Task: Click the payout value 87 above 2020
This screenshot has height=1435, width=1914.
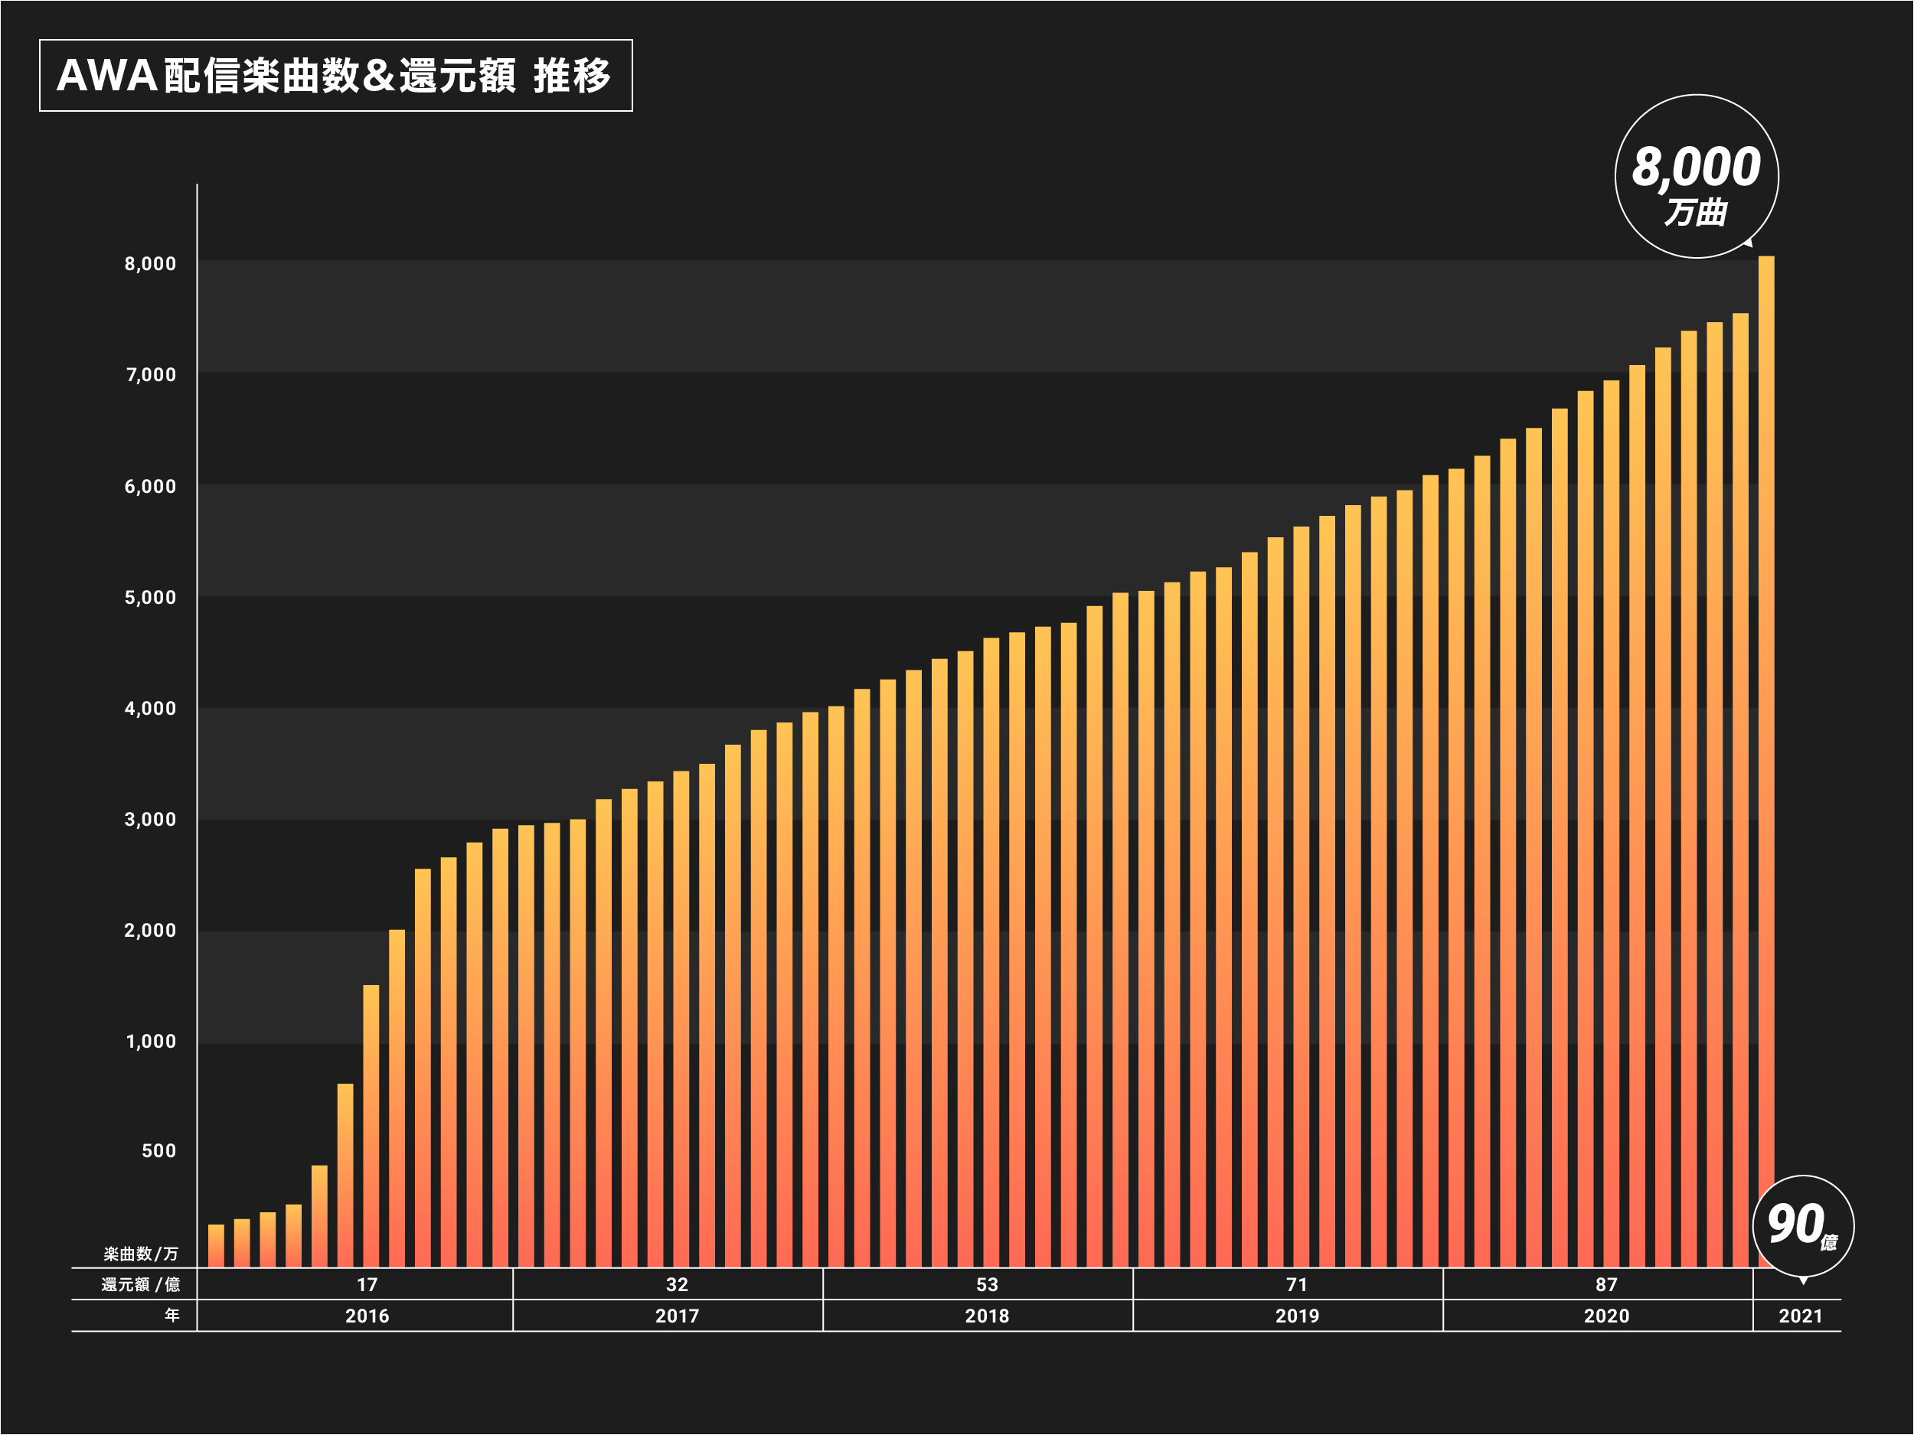Action: pos(1606,1285)
